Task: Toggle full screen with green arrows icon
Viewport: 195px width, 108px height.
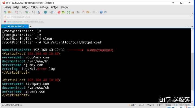Action: pos(69,12)
